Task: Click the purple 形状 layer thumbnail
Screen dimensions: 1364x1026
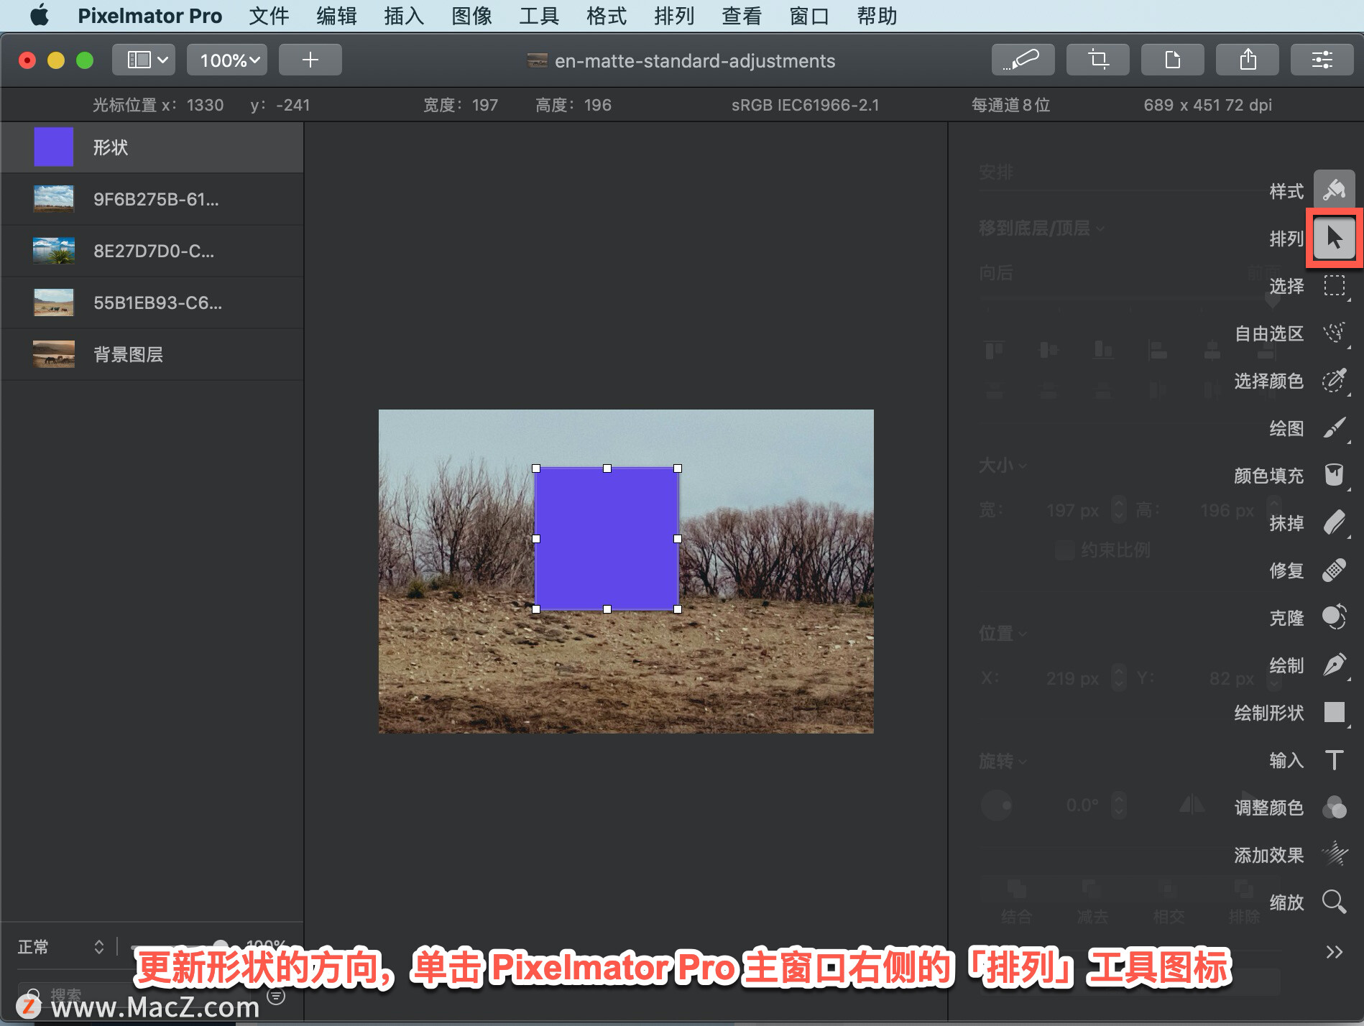Action: 54,147
